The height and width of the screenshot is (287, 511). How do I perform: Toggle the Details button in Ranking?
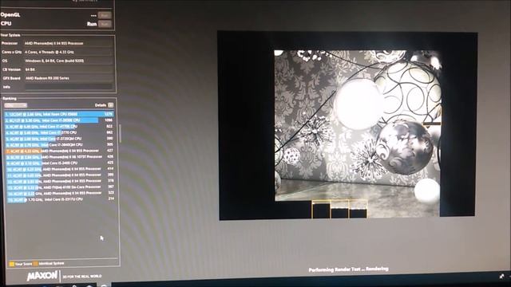click(111, 105)
